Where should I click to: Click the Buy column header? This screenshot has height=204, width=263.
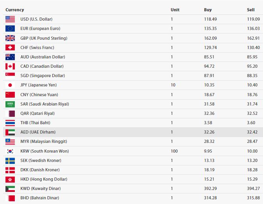208,10
